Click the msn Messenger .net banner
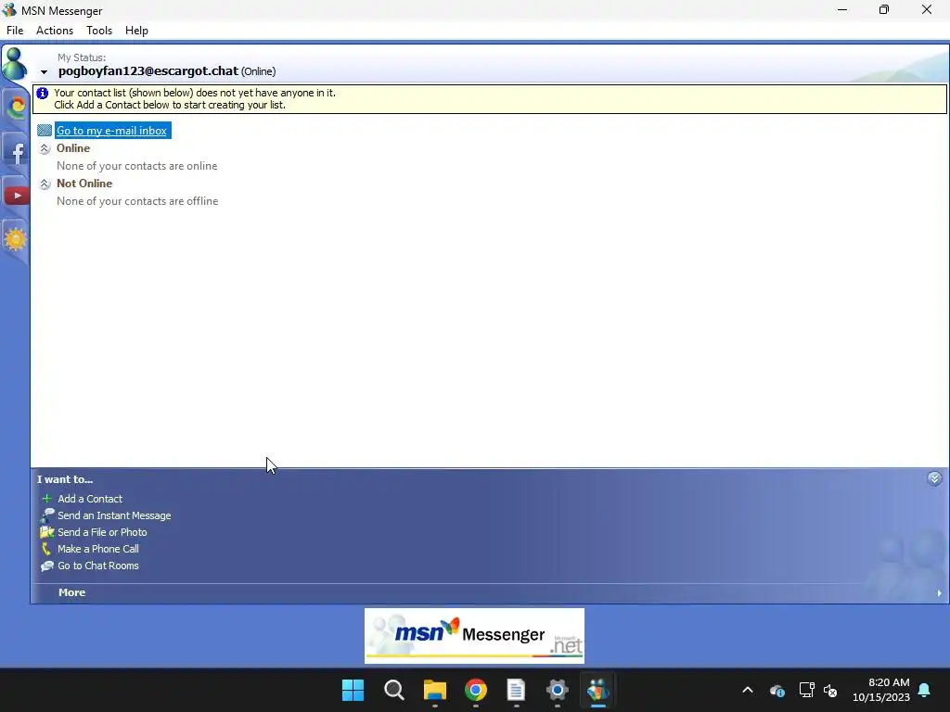This screenshot has height=712, width=950. click(474, 636)
